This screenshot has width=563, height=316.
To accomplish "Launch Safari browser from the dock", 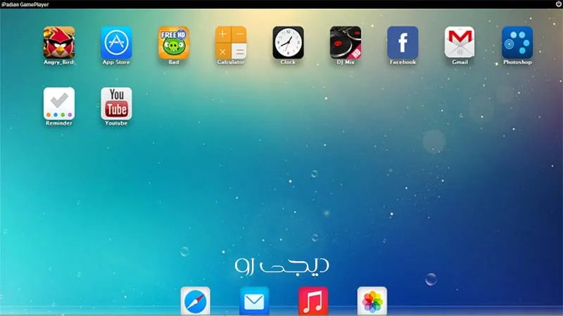I will 196,301.
